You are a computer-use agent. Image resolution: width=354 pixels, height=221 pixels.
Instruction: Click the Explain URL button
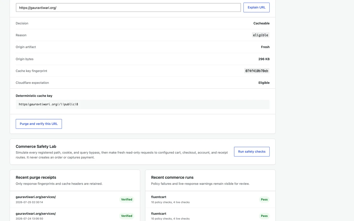pos(256,8)
